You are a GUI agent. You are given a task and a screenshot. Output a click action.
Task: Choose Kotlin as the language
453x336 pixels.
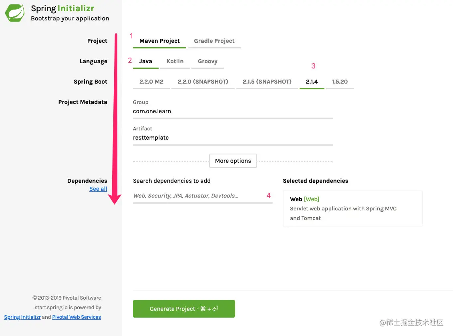[175, 62]
